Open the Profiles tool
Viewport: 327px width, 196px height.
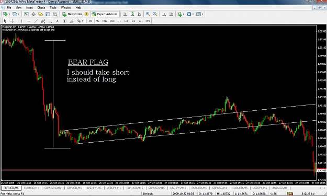15,14
